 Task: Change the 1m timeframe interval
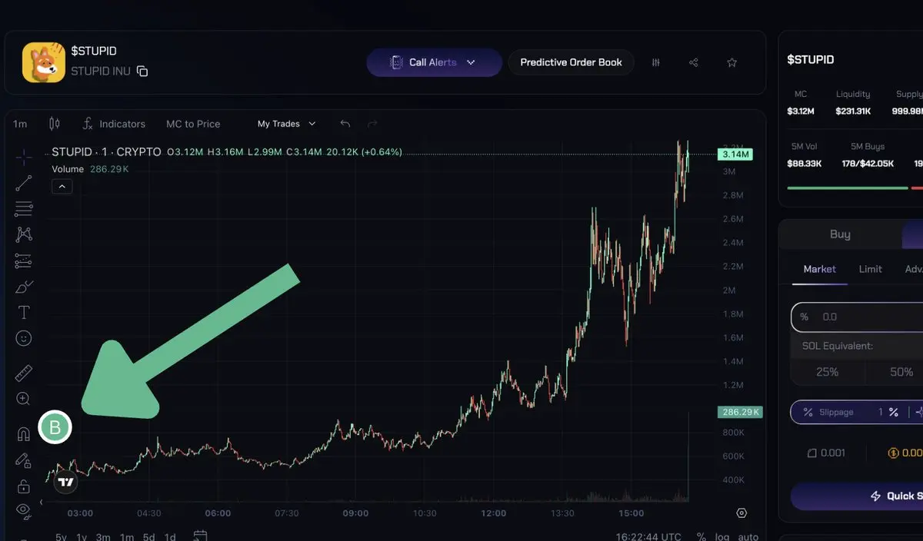(21, 124)
